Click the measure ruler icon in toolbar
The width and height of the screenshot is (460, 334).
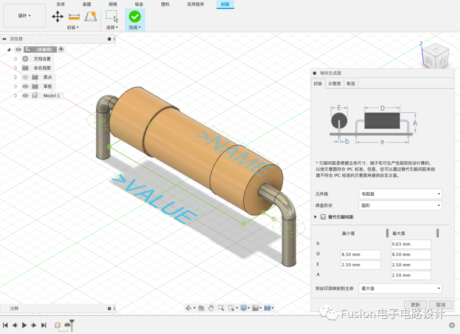point(74,17)
